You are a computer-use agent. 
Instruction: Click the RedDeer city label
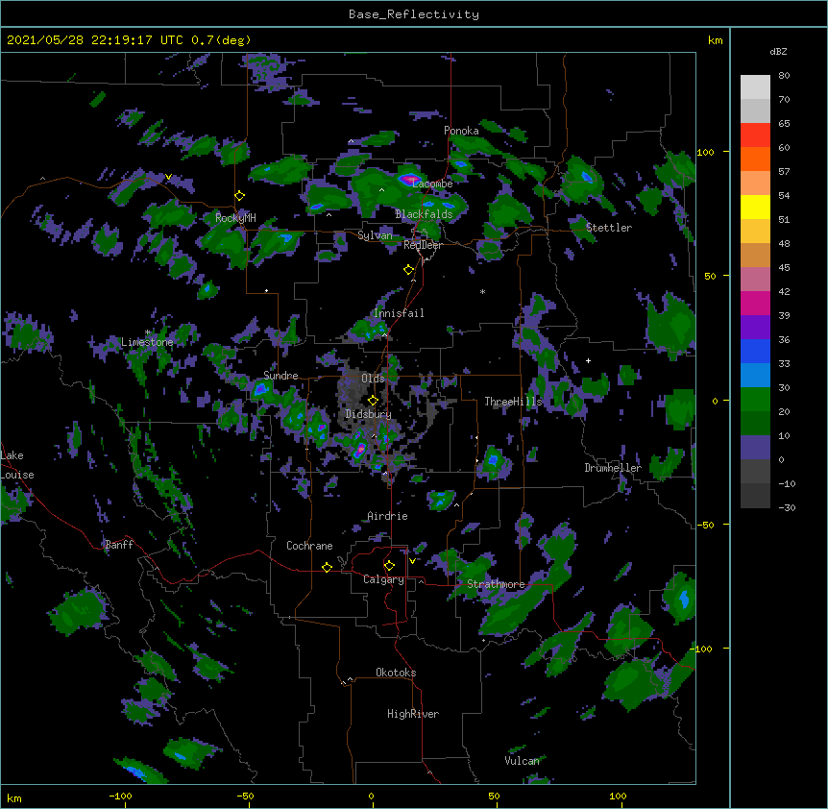point(423,245)
